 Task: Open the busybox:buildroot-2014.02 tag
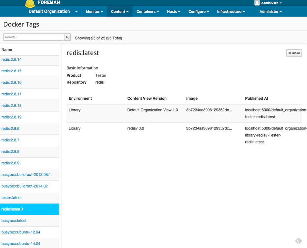[25, 186]
